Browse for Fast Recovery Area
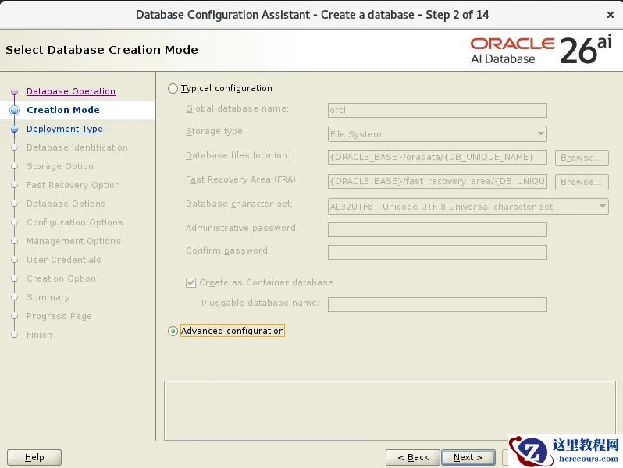The width and height of the screenshot is (623, 468). coord(582,182)
